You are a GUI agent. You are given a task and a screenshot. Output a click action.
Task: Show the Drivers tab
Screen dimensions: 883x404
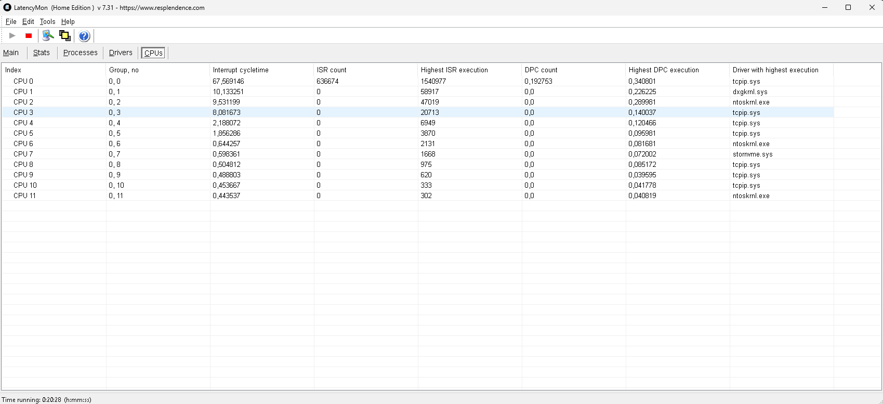coord(121,53)
